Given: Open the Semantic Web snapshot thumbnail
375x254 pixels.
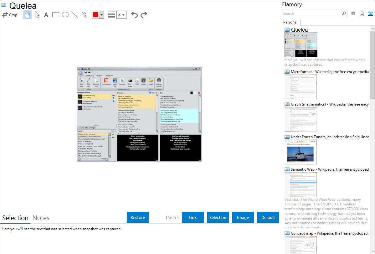Looking at the screenshot, I should coord(301,184).
